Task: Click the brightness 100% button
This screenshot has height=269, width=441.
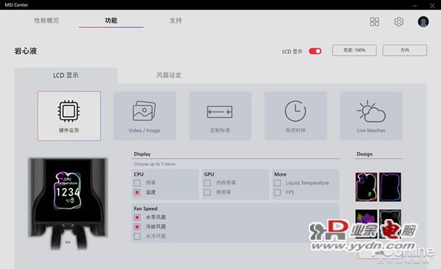Action: 354,51
